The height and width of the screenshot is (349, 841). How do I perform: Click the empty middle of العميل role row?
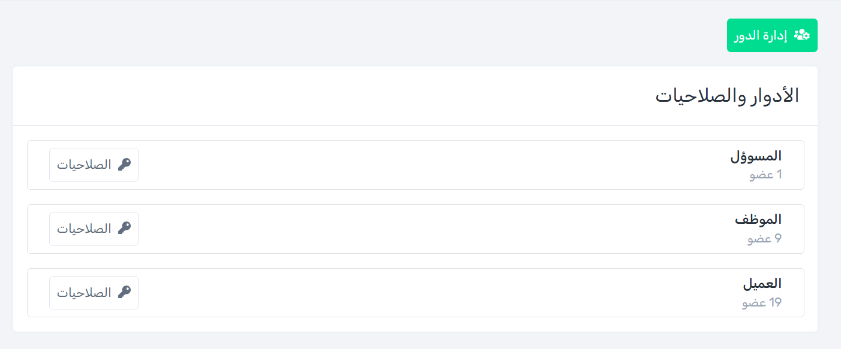pos(420,293)
